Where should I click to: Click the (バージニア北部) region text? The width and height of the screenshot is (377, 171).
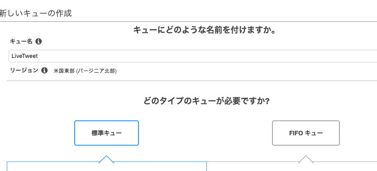pos(96,71)
